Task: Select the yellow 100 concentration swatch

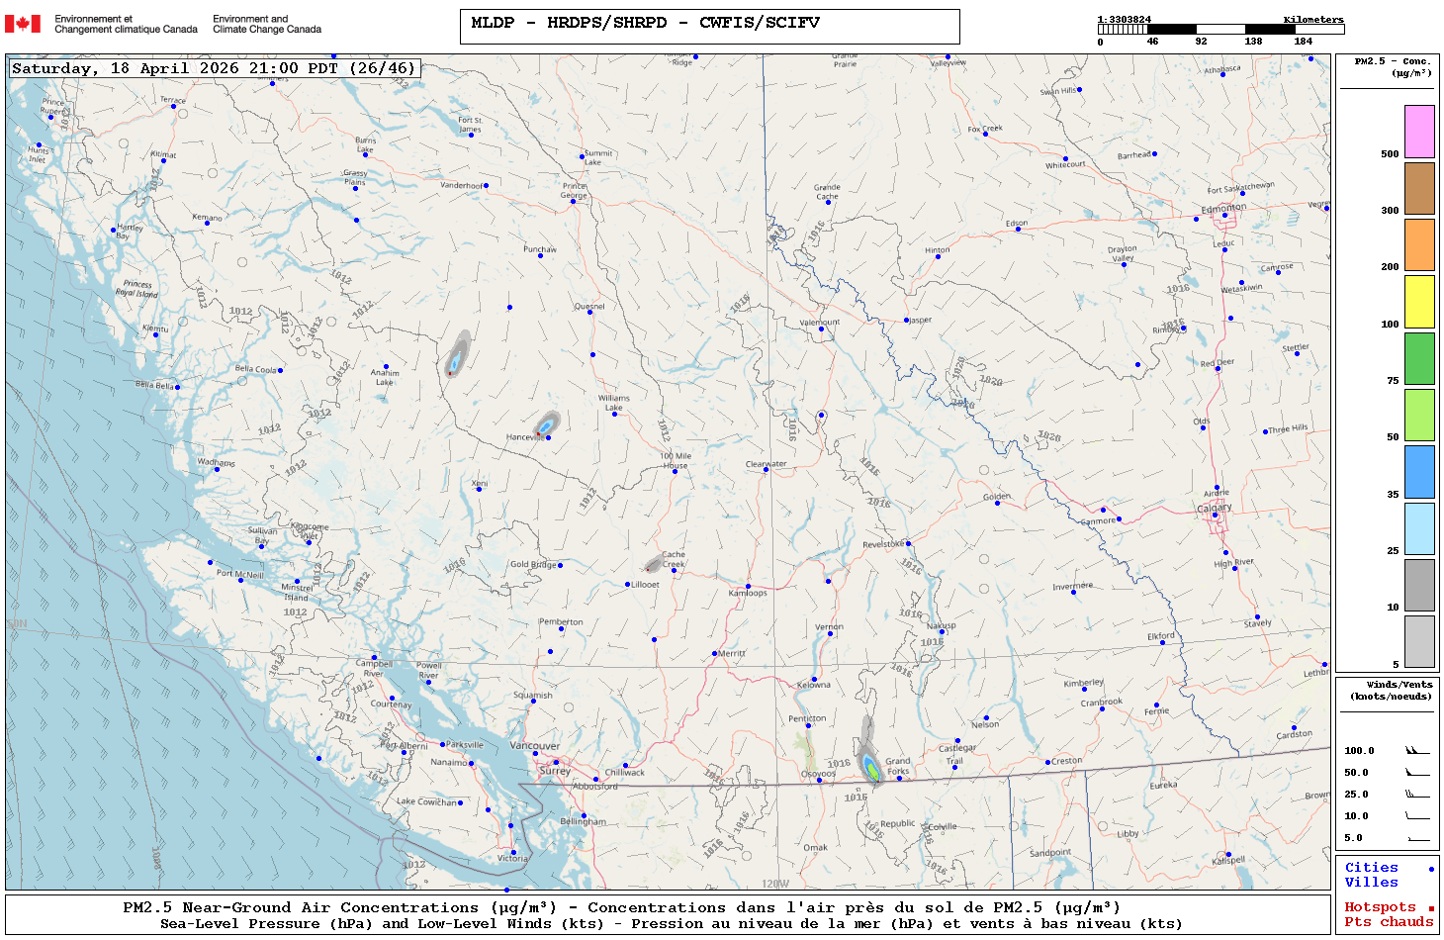Action: [x=1419, y=302]
